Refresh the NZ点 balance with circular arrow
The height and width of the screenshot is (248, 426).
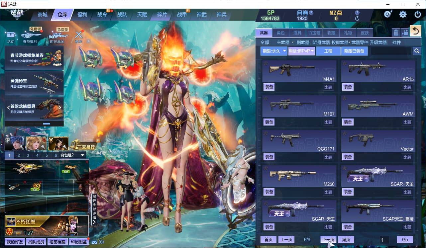(357, 19)
